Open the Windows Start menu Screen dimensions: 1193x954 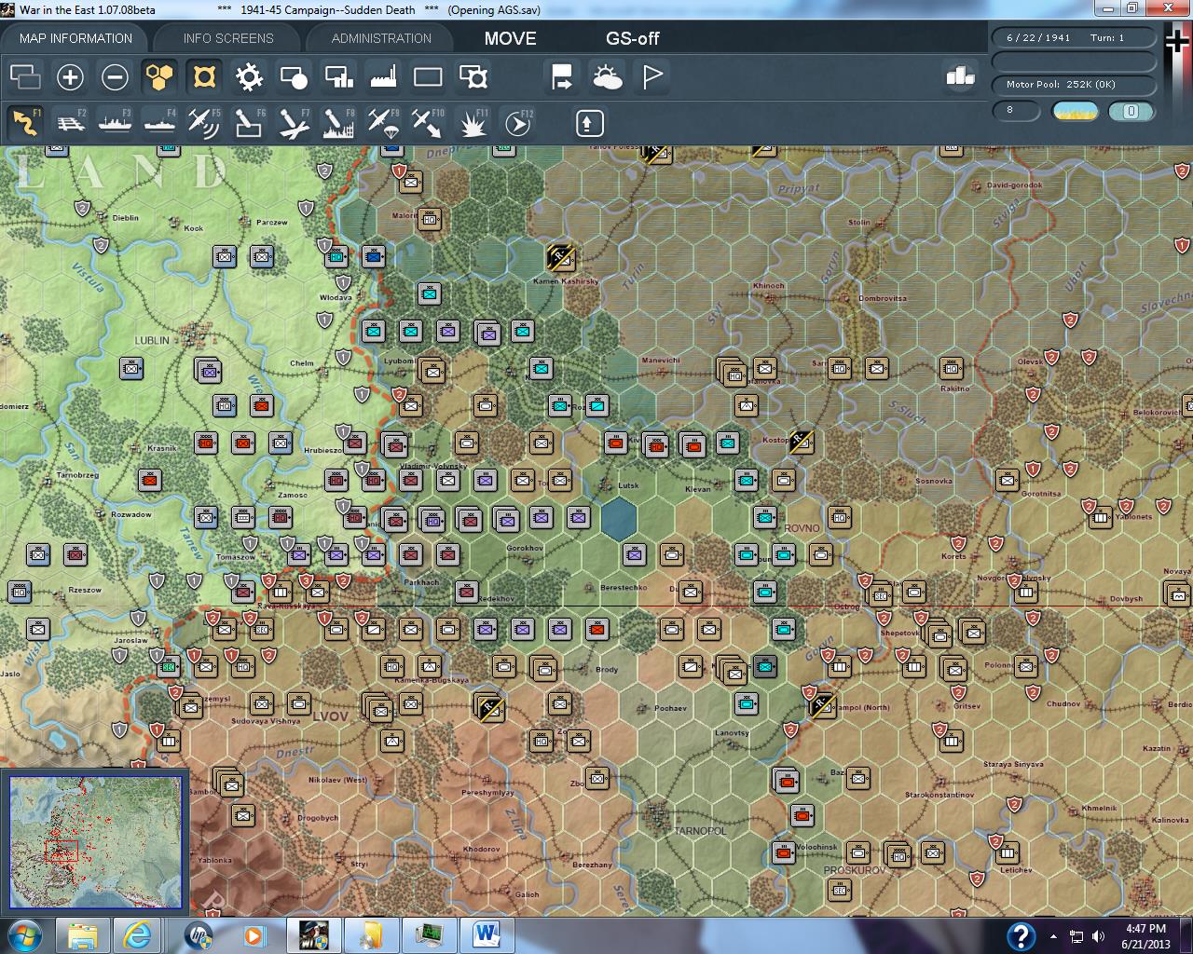23,935
